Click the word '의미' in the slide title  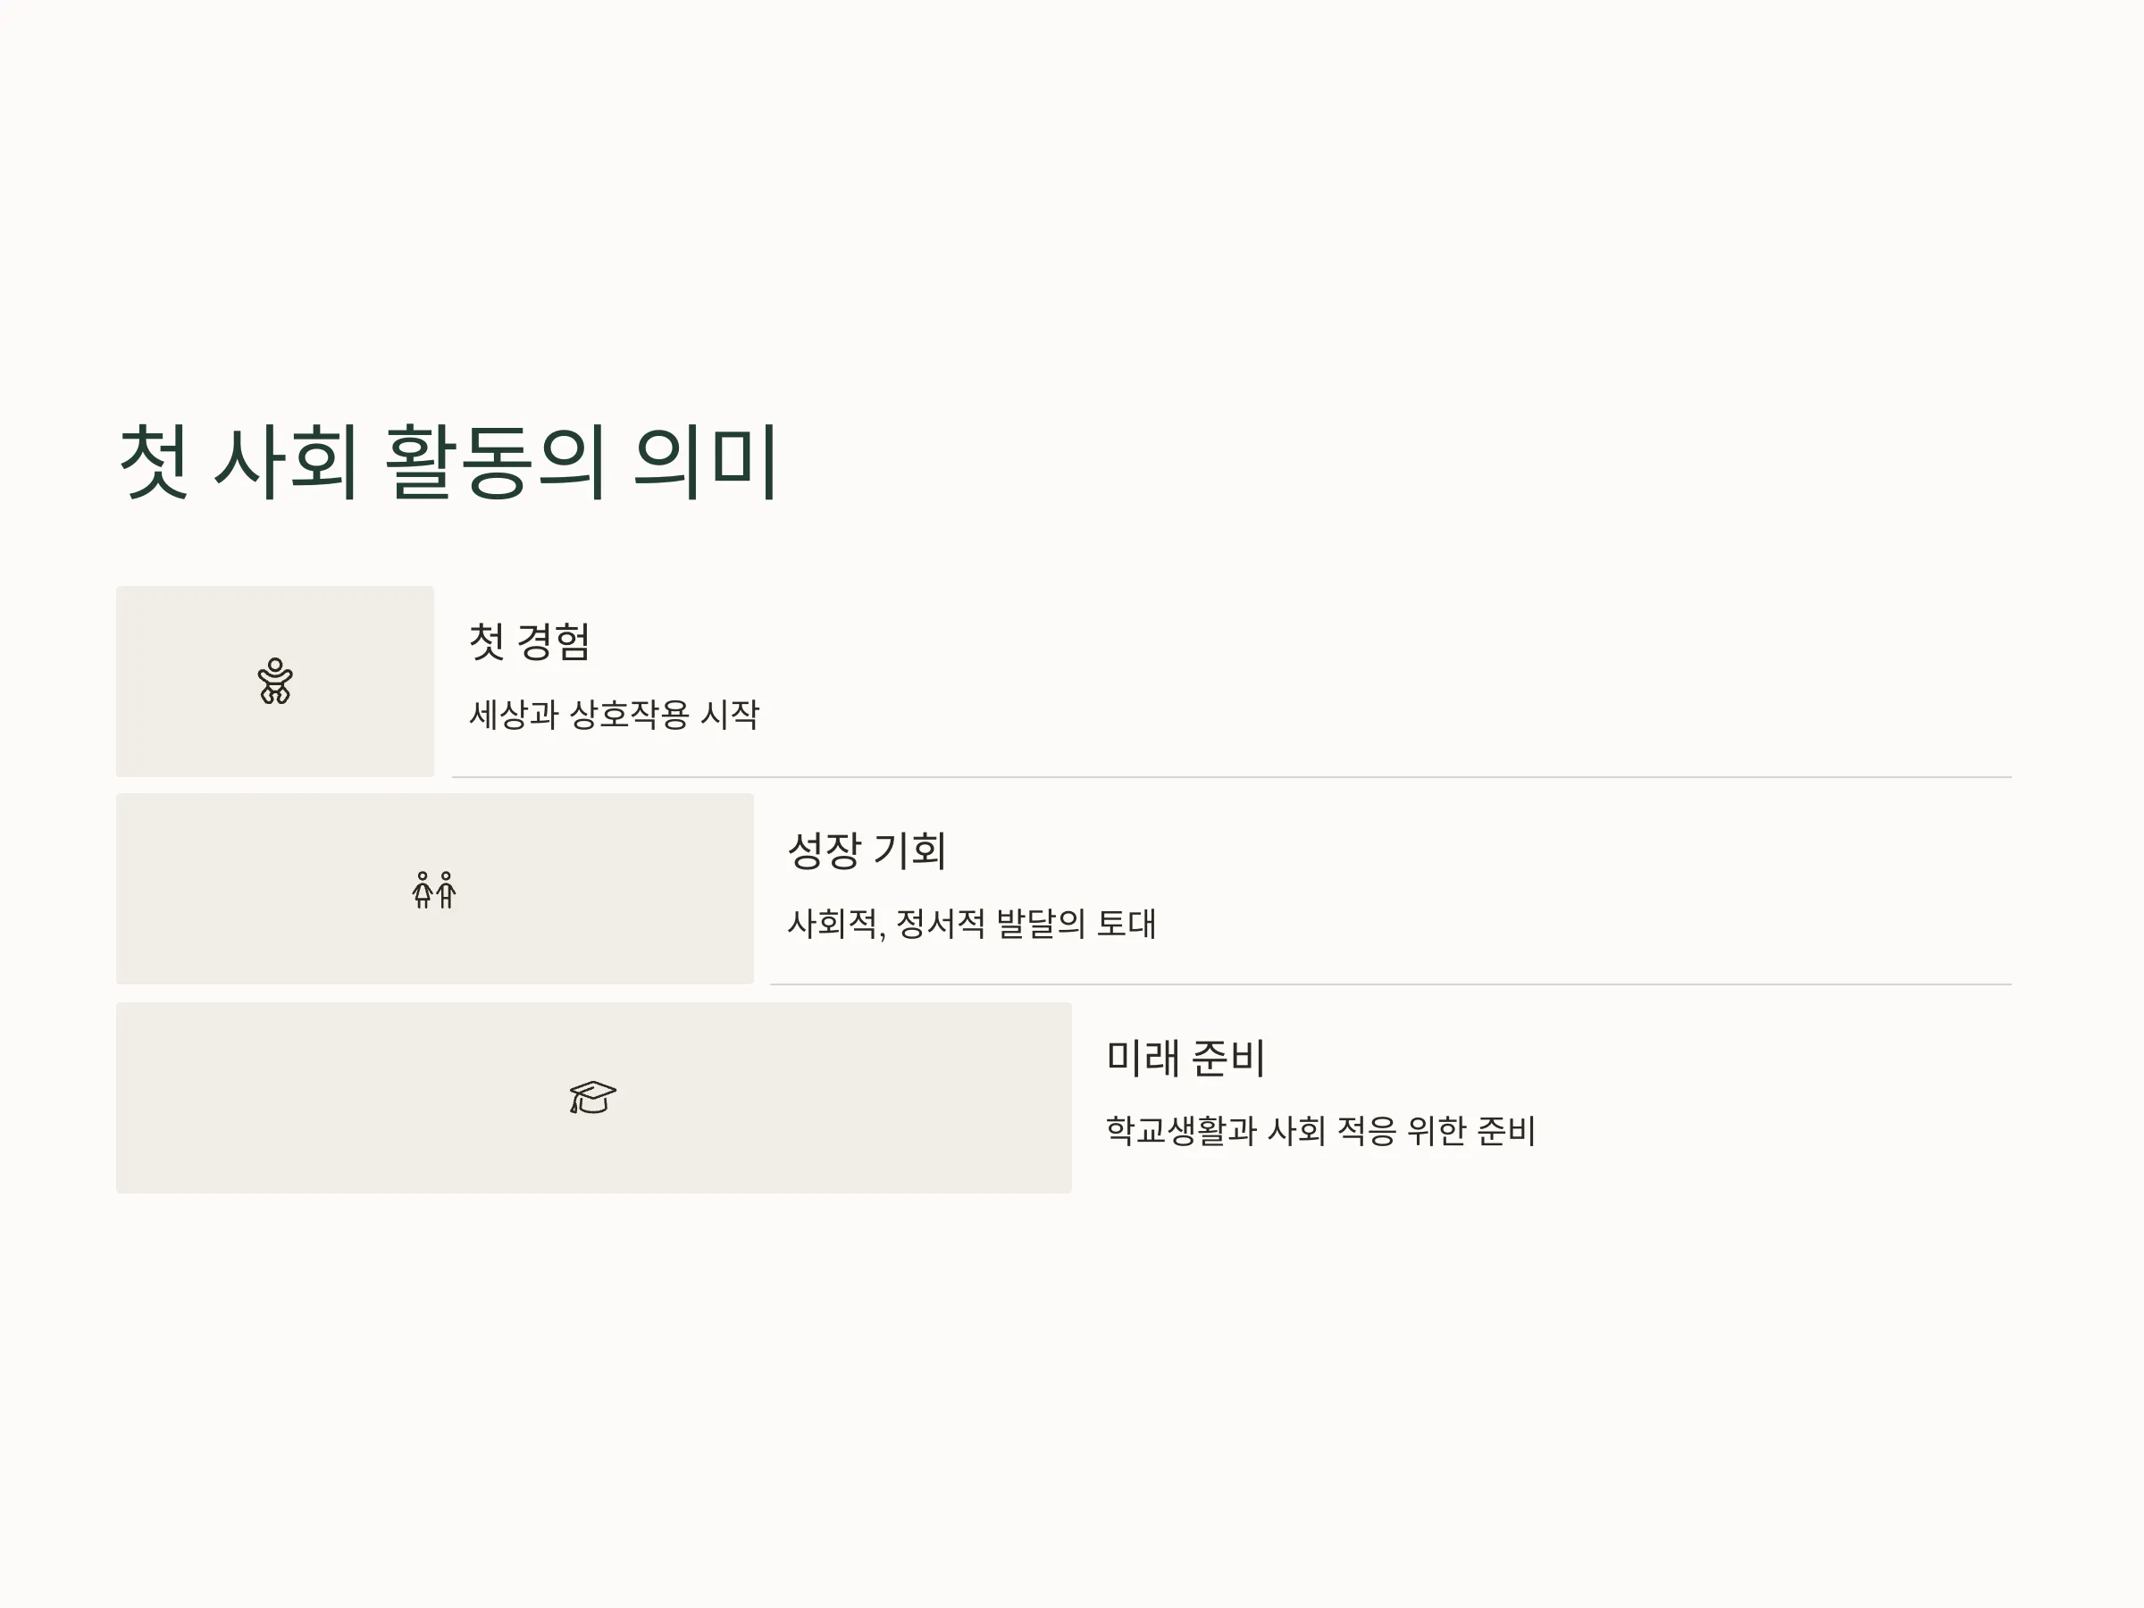(705, 461)
